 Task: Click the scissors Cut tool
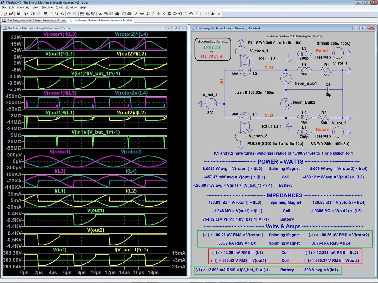point(100,14)
